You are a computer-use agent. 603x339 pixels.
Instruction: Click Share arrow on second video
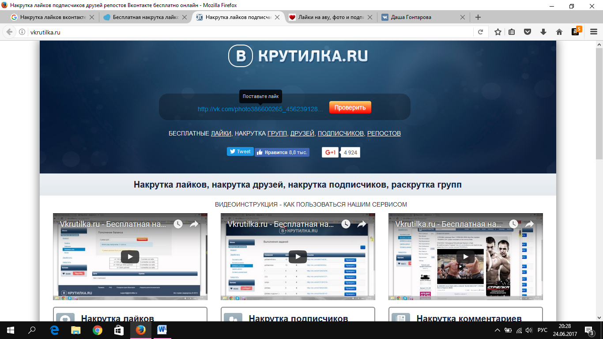click(362, 224)
